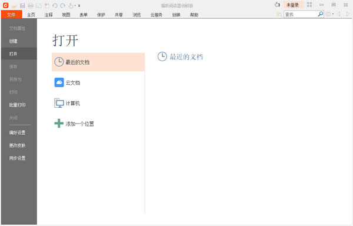Click the printer icon in quick toolbar

31,5
